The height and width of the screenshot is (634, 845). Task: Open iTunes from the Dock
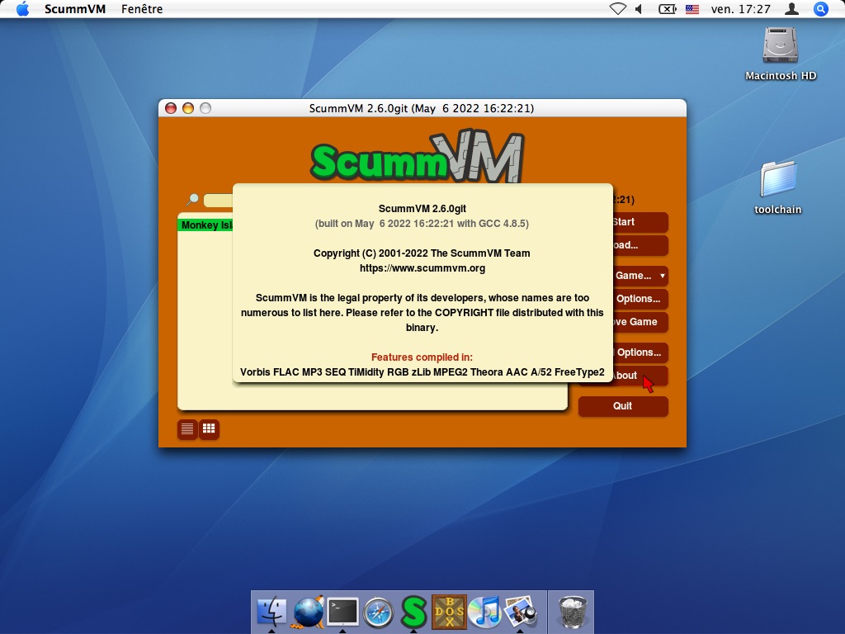pyautogui.click(x=484, y=612)
